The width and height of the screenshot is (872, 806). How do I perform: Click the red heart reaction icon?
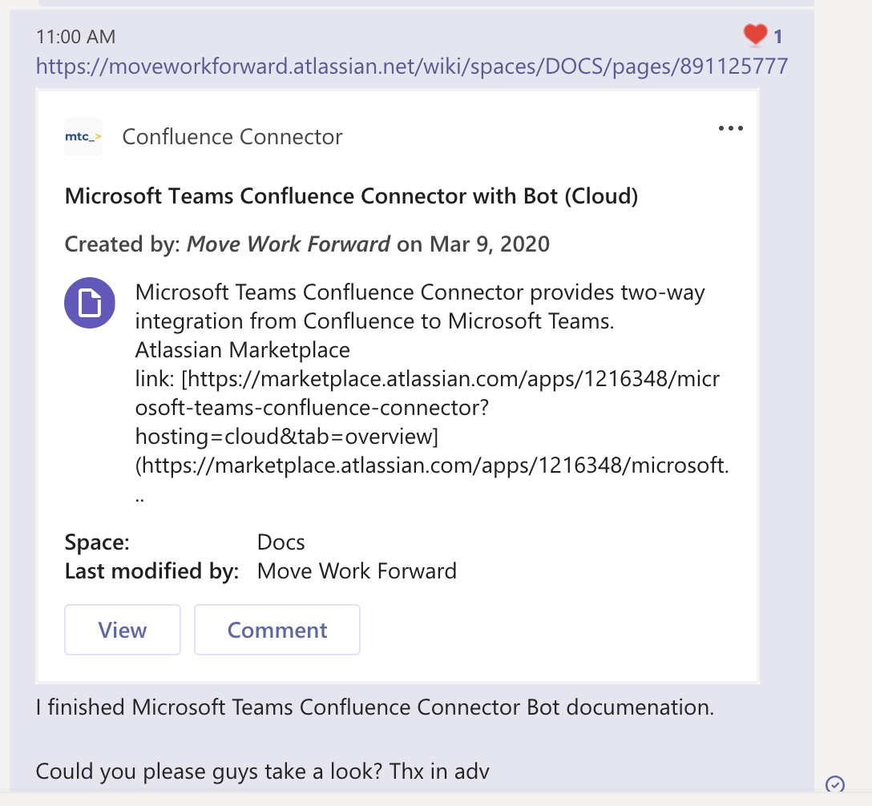click(x=754, y=35)
